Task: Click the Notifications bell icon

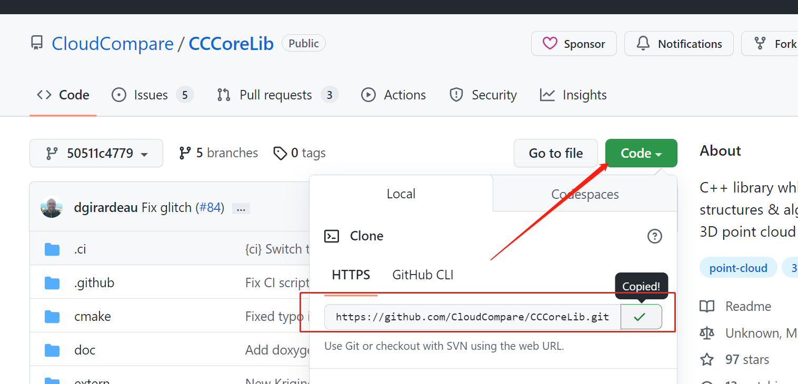Action: point(643,43)
